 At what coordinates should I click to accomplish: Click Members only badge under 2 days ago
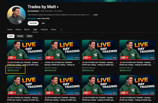pyautogui.click(x=88, y=70)
